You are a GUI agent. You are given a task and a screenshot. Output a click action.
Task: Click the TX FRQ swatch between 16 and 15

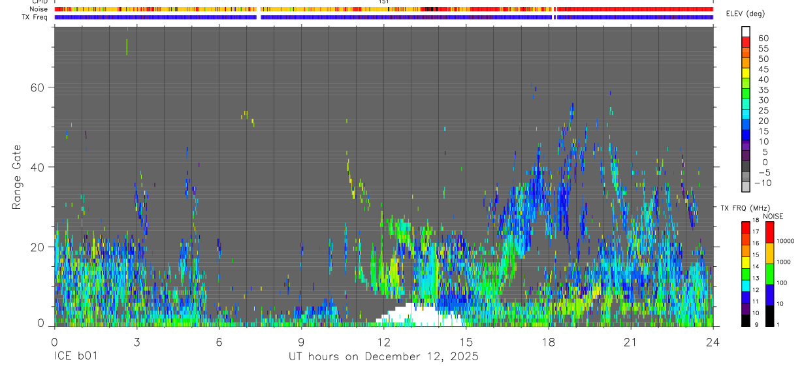[746, 251]
